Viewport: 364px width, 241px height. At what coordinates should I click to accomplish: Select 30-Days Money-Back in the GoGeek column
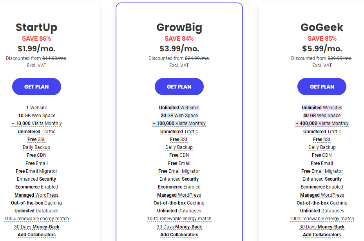pos(322,227)
